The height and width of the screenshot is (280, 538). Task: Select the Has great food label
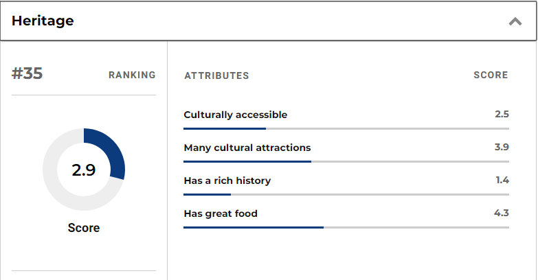pyautogui.click(x=221, y=213)
